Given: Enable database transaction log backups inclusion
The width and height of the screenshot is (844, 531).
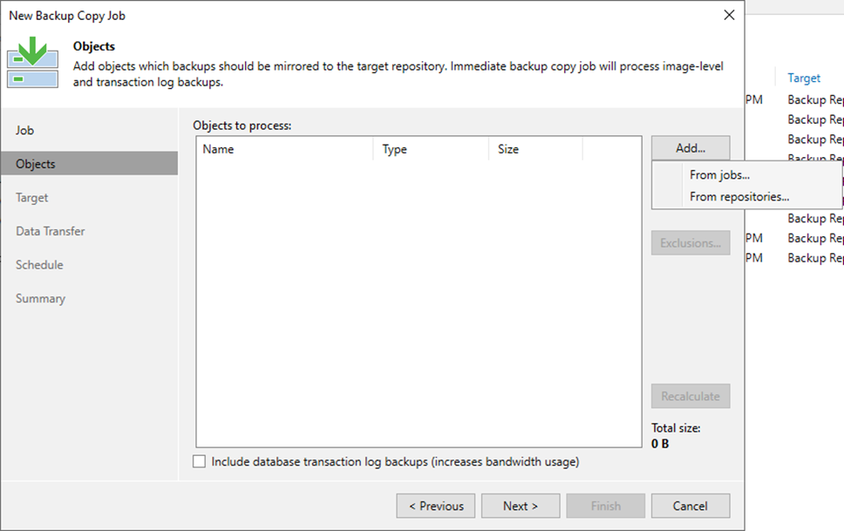Looking at the screenshot, I should point(199,461).
